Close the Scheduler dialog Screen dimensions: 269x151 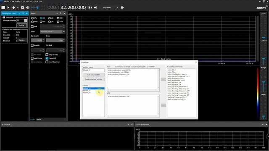point(196,62)
